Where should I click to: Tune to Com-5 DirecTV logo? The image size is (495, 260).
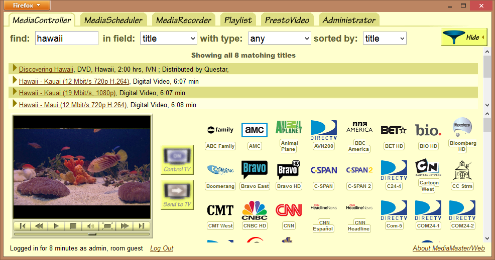[x=394, y=210]
